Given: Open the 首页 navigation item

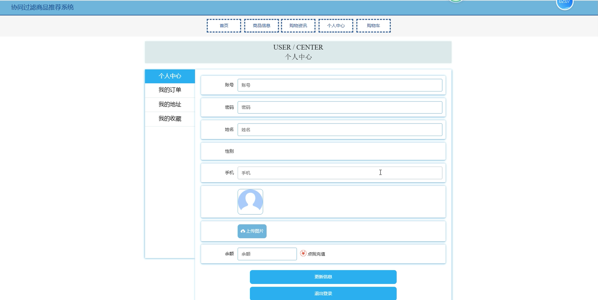Looking at the screenshot, I should (x=224, y=26).
